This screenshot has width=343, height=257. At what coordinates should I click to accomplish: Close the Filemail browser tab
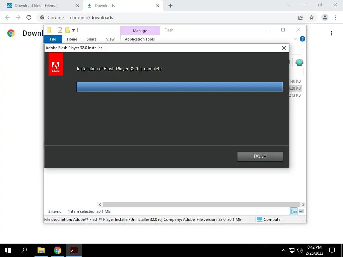(78, 6)
